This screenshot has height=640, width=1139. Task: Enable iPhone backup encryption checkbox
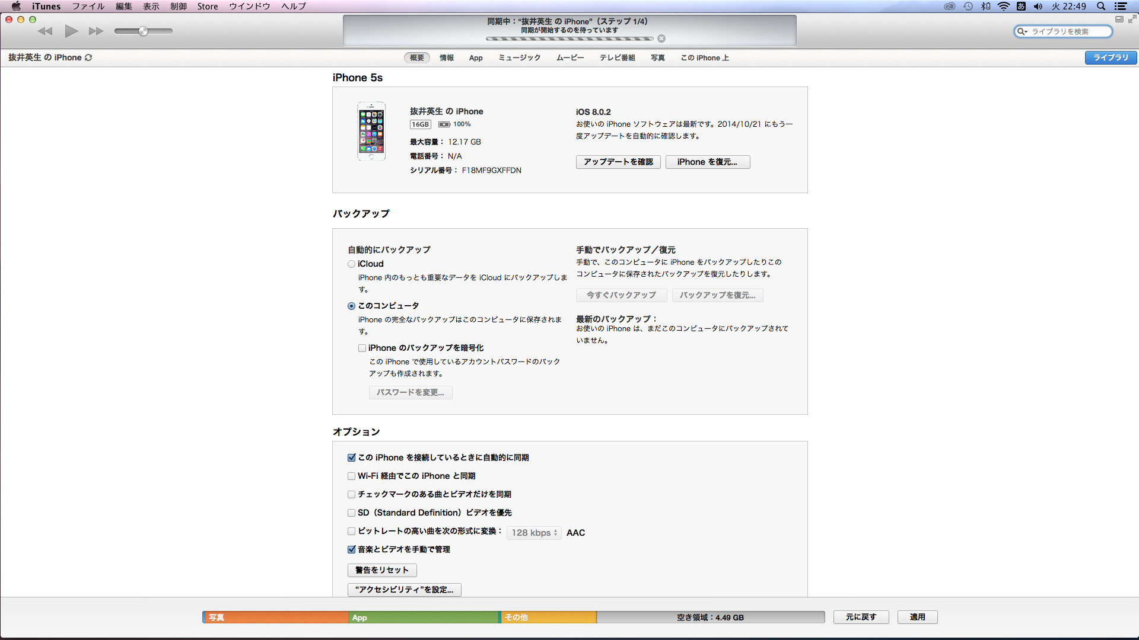[x=362, y=348]
